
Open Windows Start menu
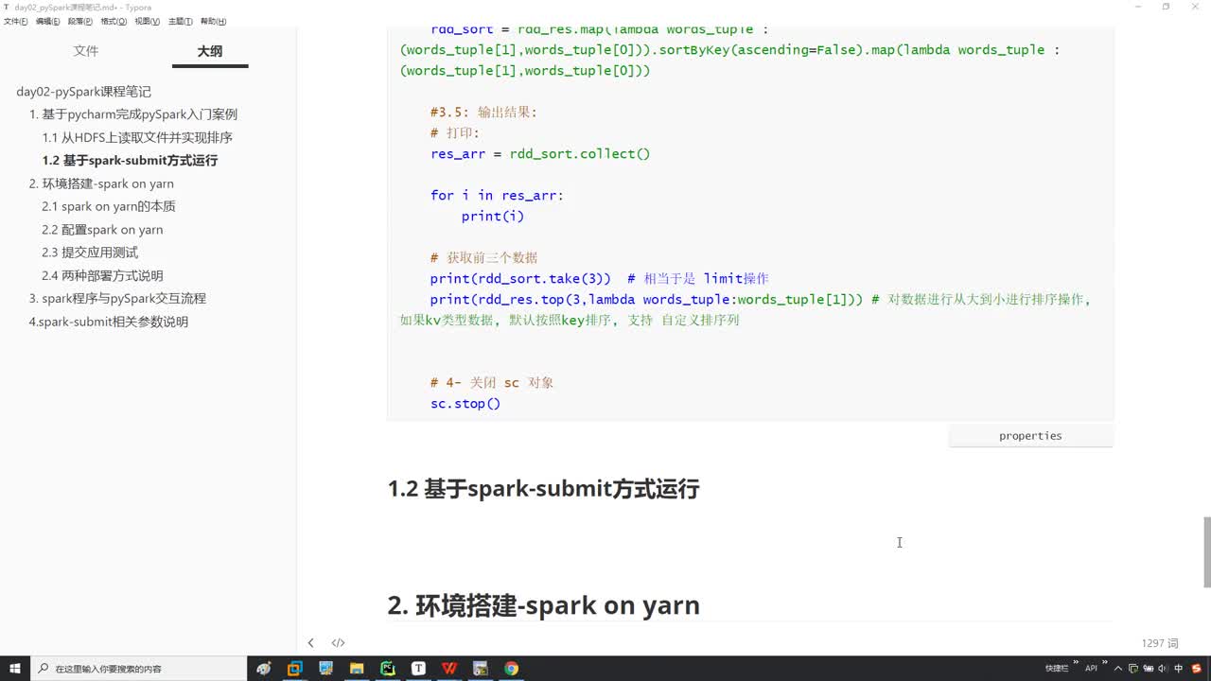point(15,669)
